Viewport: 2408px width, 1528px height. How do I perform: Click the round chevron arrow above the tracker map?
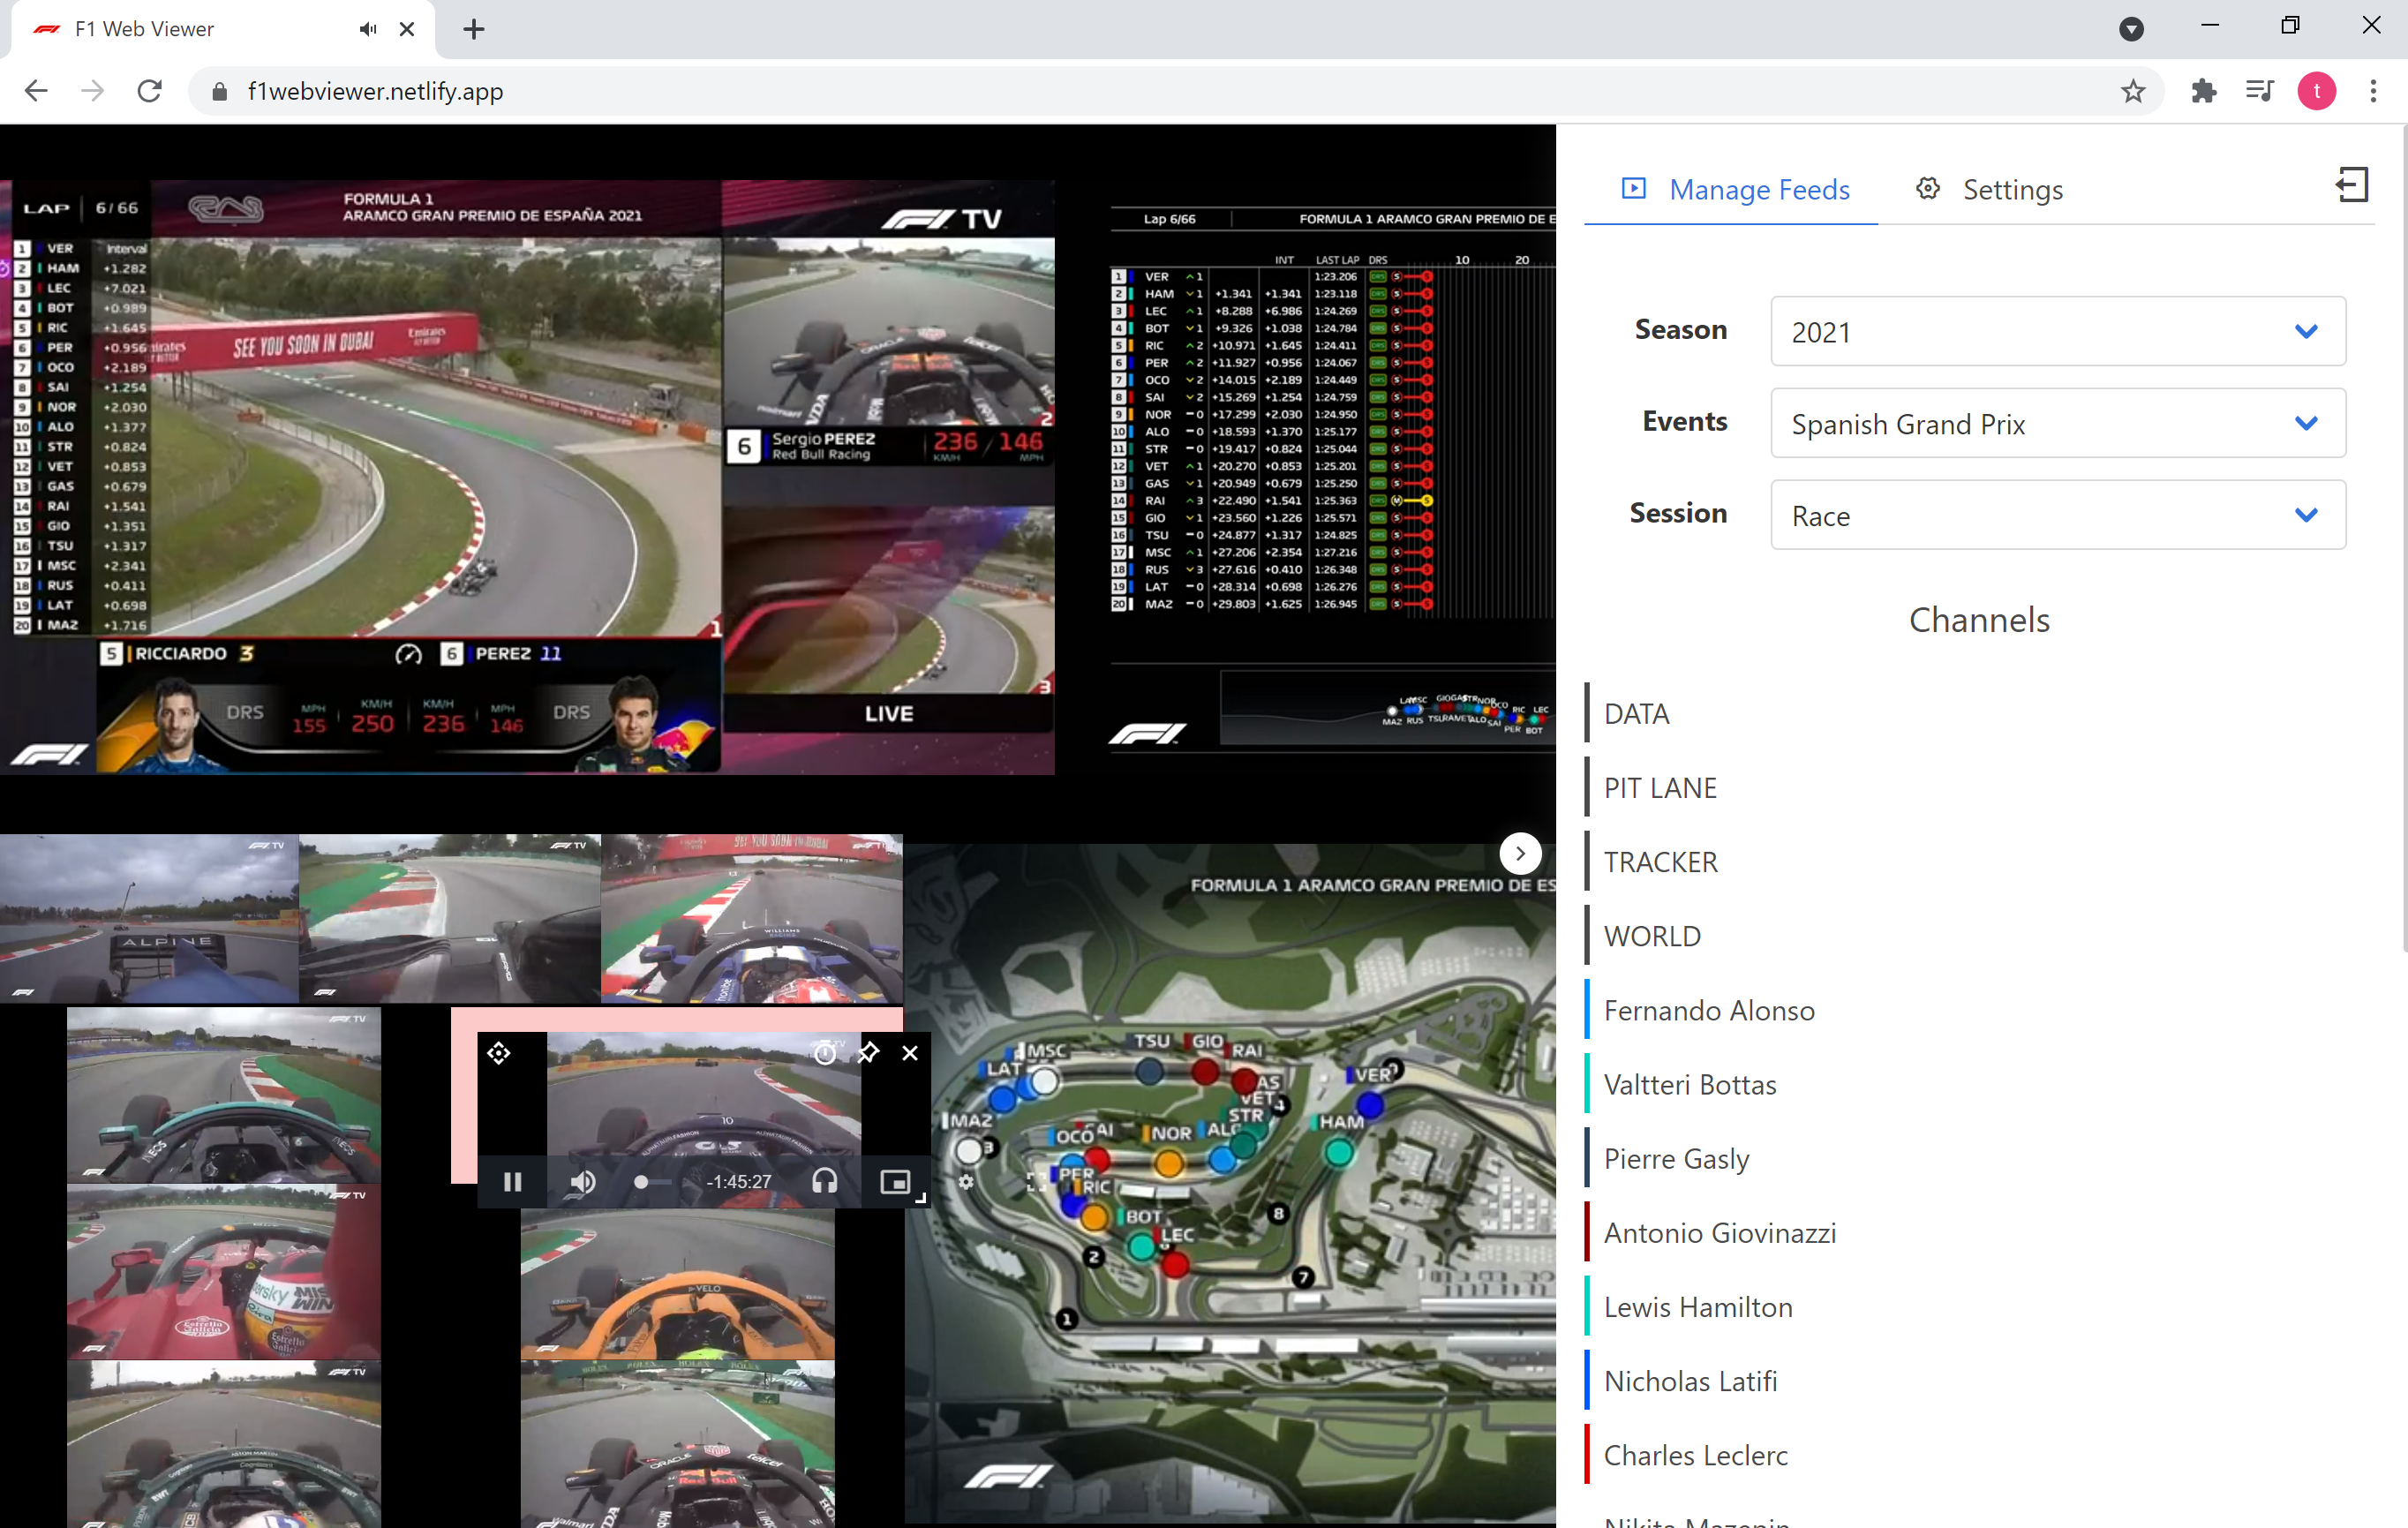click(x=1520, y=853)
